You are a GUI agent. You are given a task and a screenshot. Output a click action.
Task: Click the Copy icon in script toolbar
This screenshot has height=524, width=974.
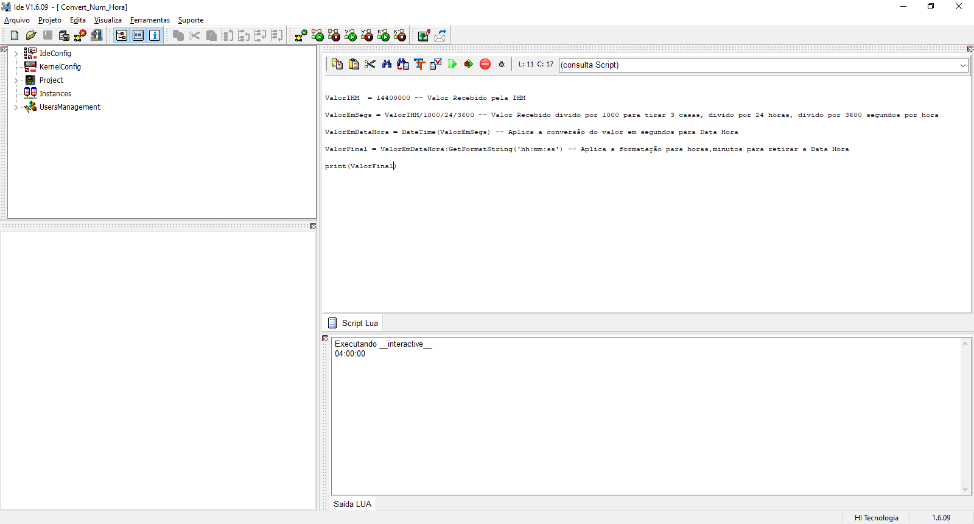[x=337, y=64]
